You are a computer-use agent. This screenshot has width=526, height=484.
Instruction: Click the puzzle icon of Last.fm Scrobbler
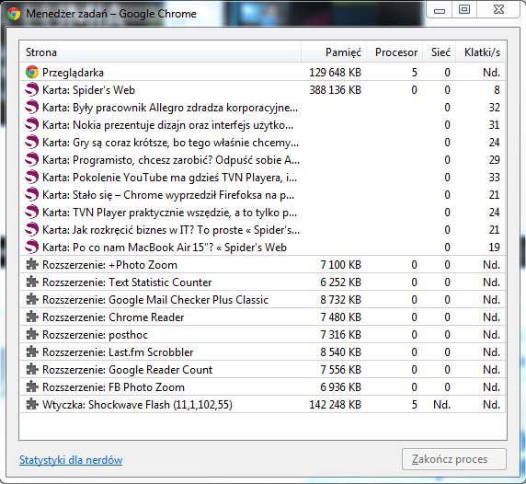32,351
